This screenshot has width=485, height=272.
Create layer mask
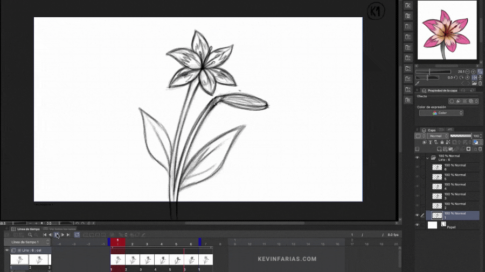[468, 149]
